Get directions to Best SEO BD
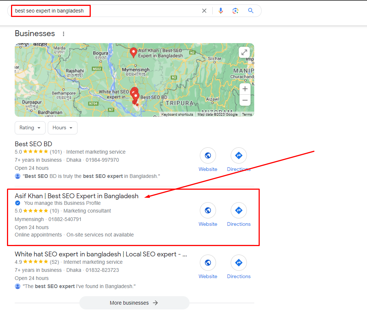 coord(239,155)
